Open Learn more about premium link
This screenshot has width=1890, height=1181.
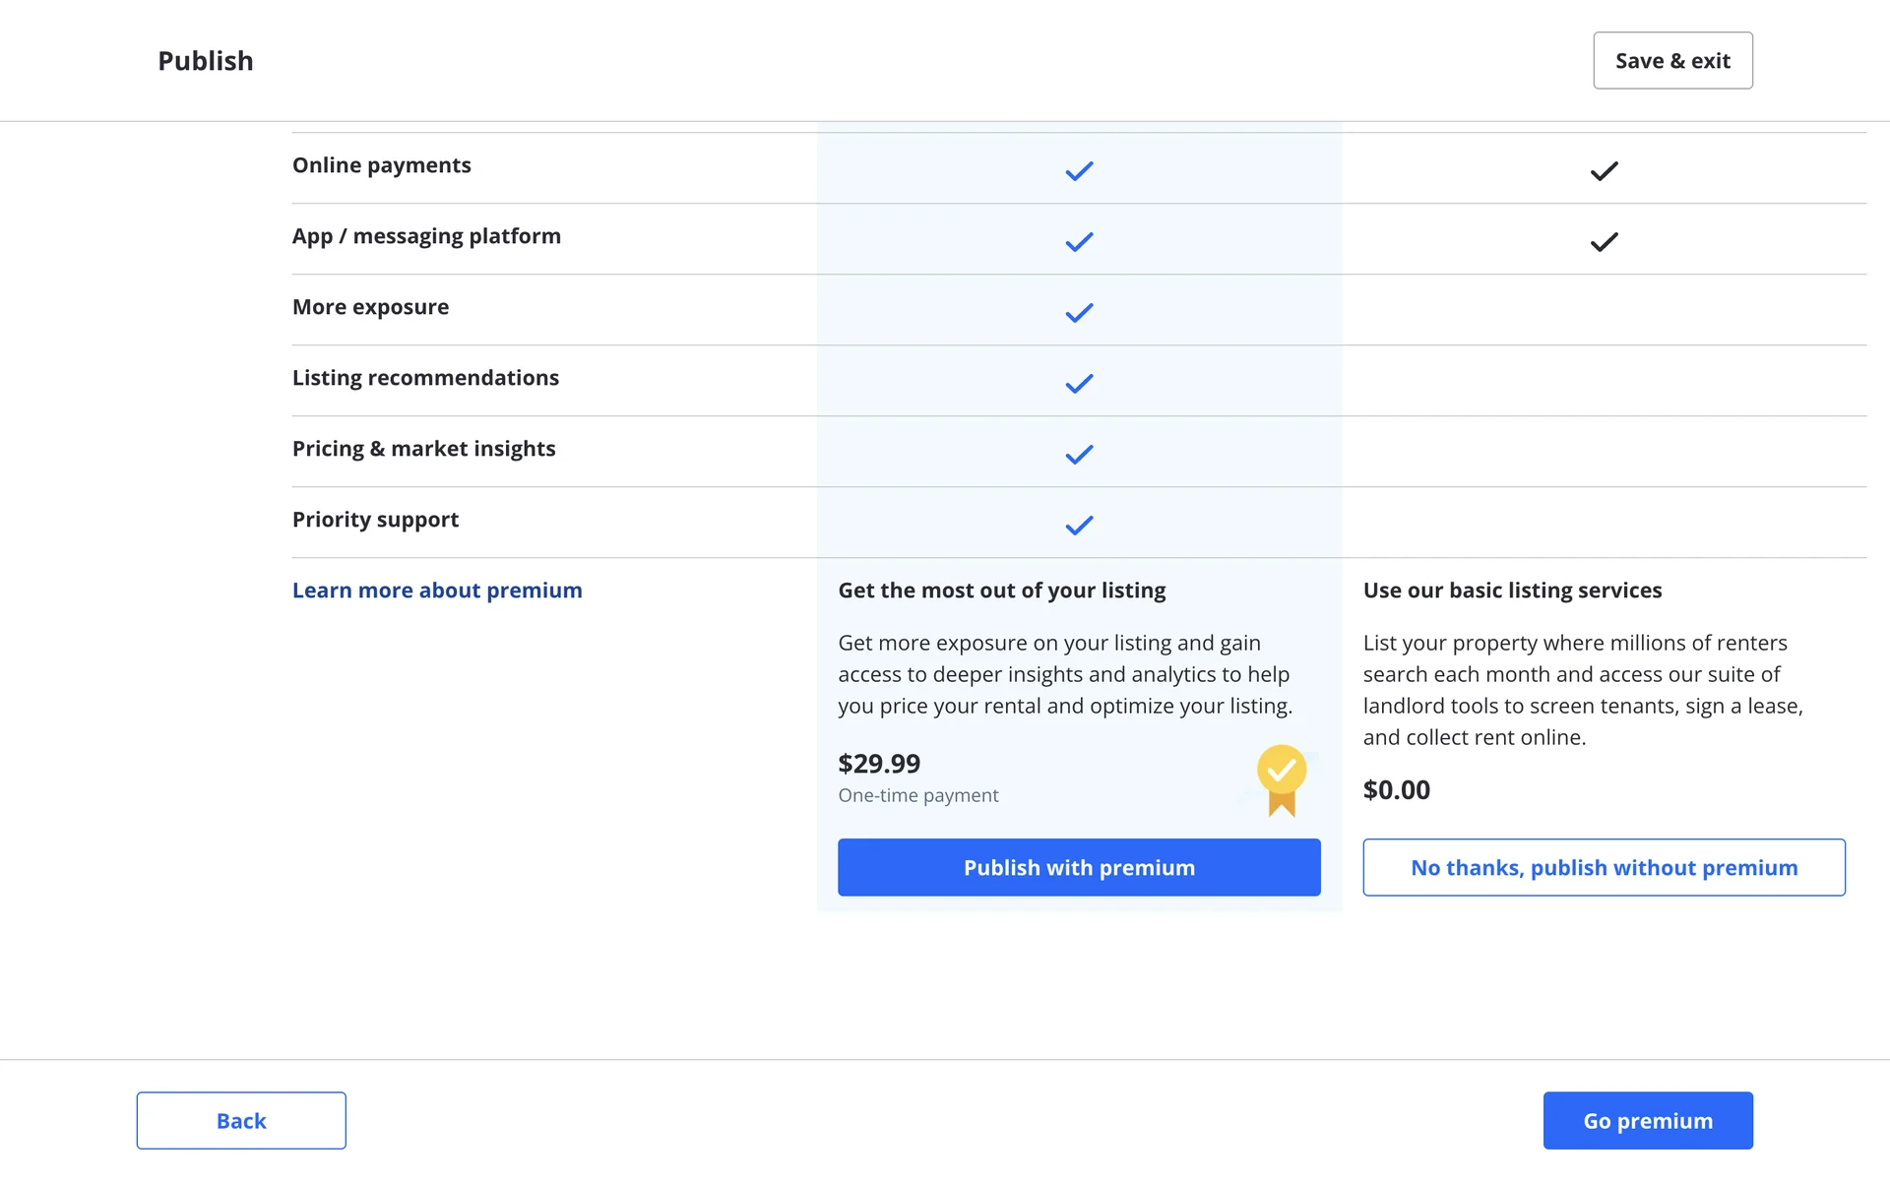coord(437,590)
